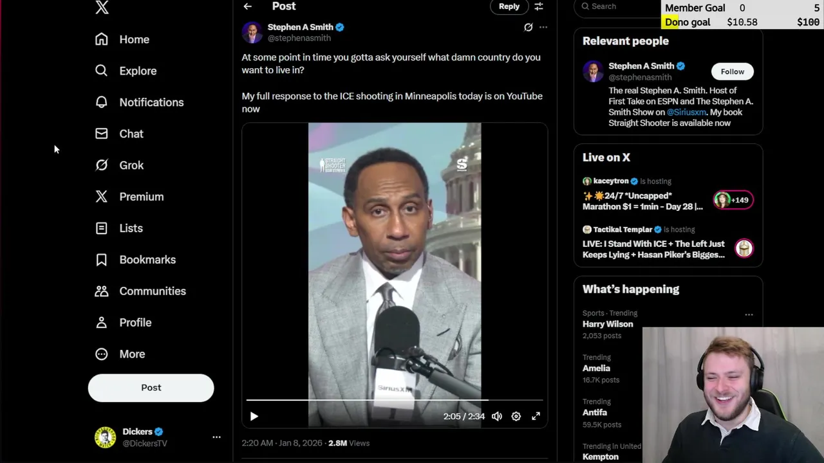Click the Grok icon on the post
The width and height of the screenshot is (824, 463).
528,27
